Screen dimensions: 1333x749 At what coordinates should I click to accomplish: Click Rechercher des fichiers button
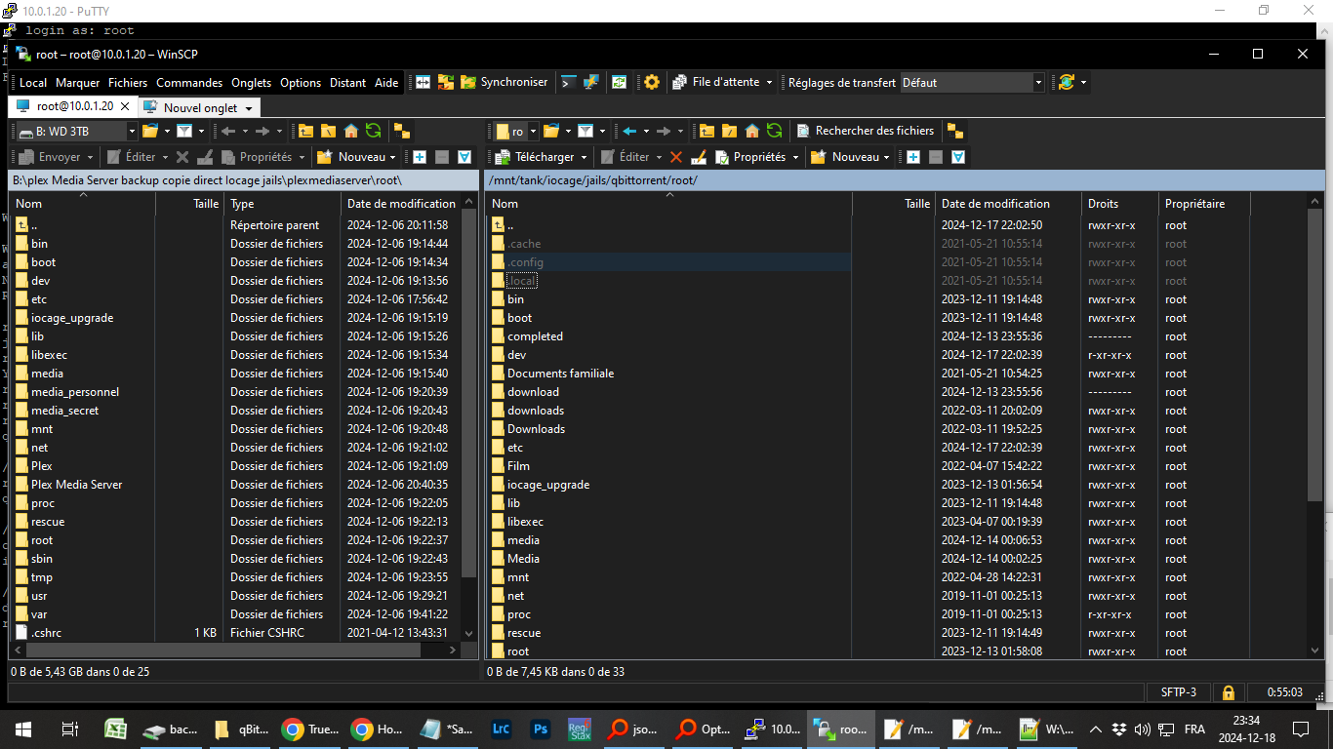pos(866,131)
